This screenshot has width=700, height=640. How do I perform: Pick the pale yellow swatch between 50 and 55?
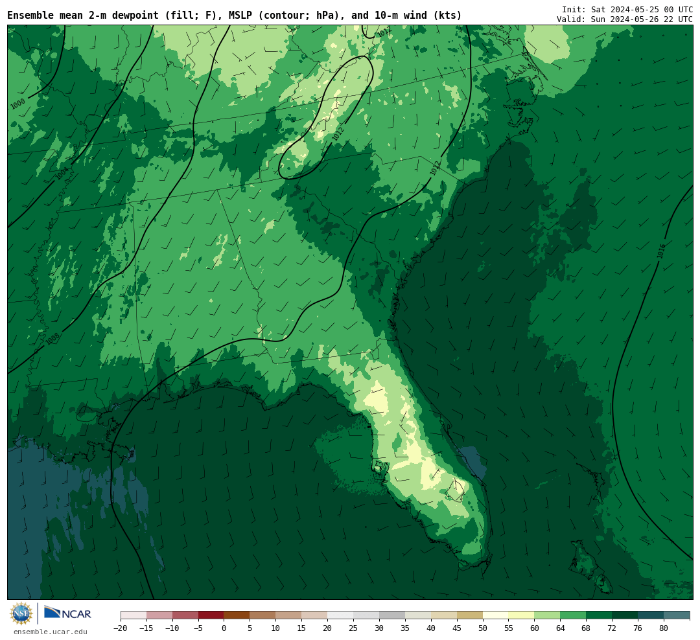coord(496,615)
